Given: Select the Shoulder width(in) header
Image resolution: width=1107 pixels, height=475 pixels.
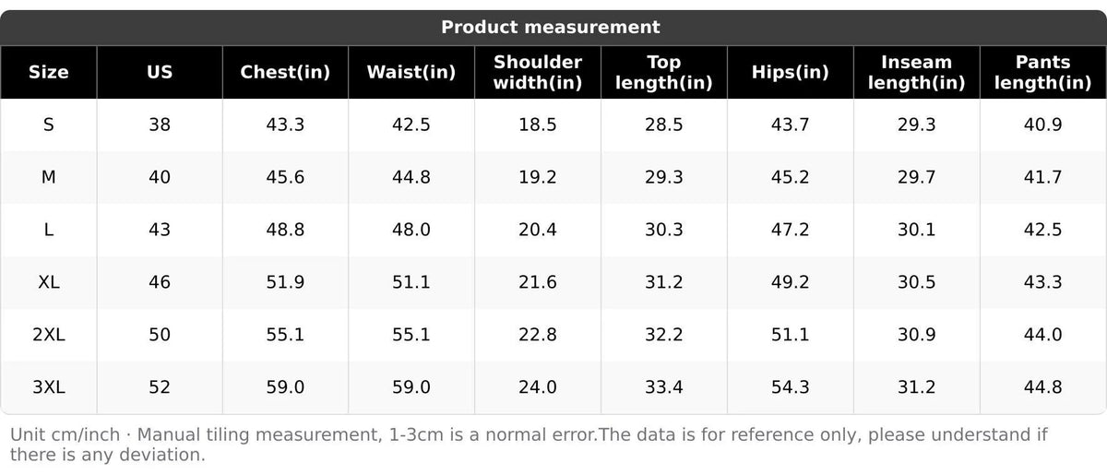Looking at the screenshot, I should coord(538,72).
